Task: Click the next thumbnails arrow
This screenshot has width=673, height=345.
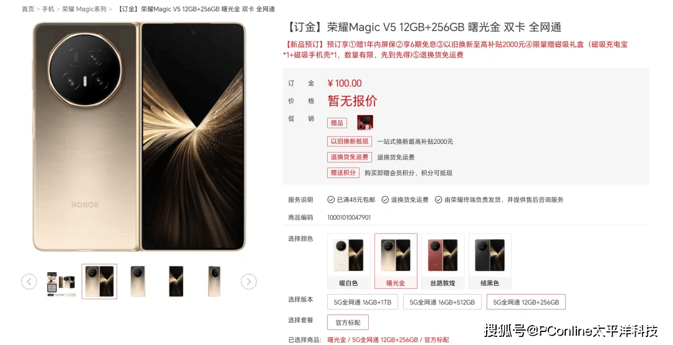Action: [x=249, y=281]
